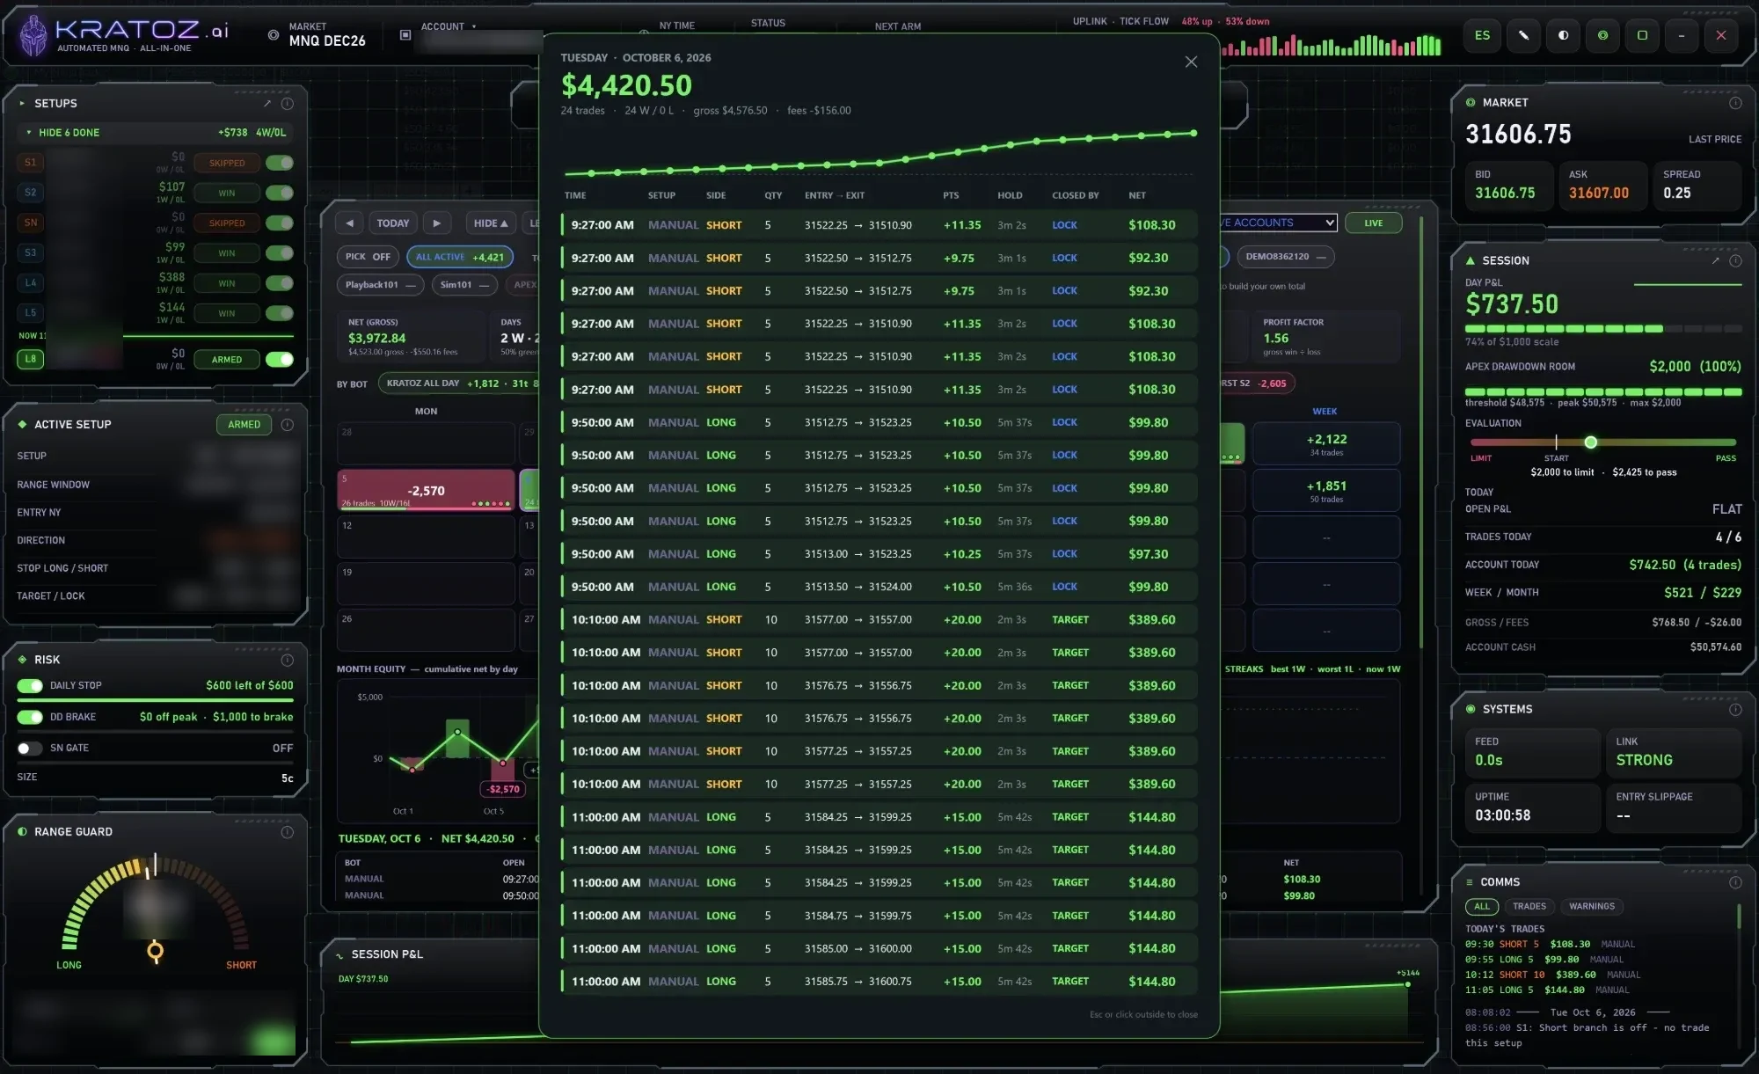
Task: Go to previous day with left arrow
Action: (349, 223)
